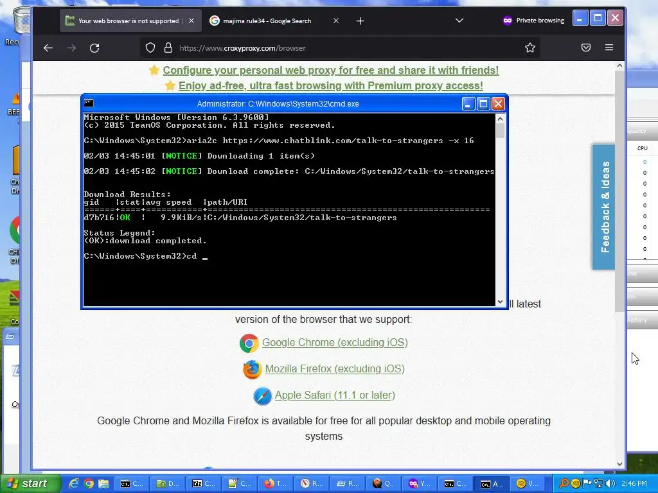Click the network icon in system tray
Viewport: 658px width, 493px height.
tap(598, 484)
